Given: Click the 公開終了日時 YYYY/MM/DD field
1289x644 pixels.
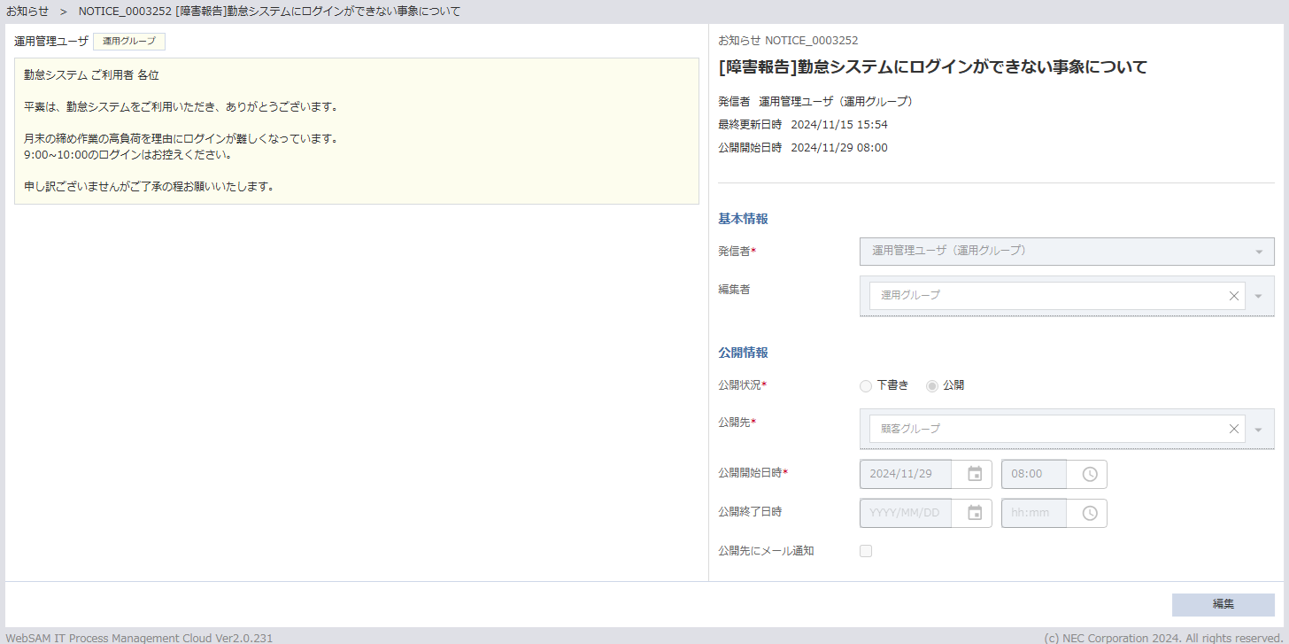Looking at the screenshot, I should pyautogui.click(x=905, y=513).
